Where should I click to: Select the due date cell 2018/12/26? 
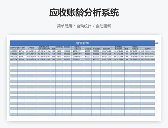106,54
